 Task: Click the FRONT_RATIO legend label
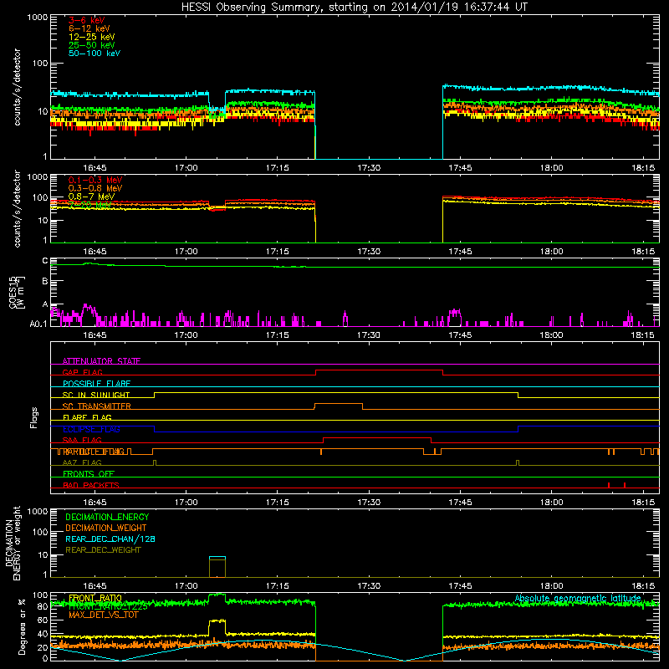pos(95,598)
